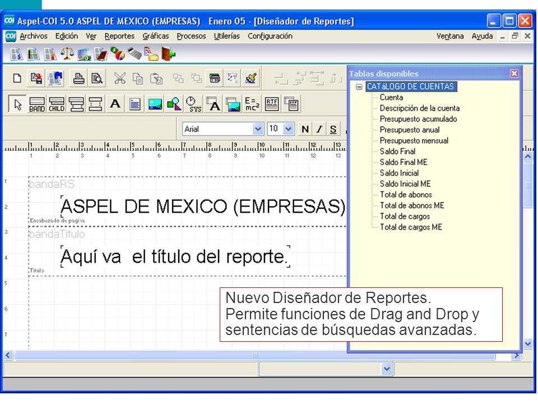Open the Reportes menu
Screen dimensions: 538x404
[119, 36]
